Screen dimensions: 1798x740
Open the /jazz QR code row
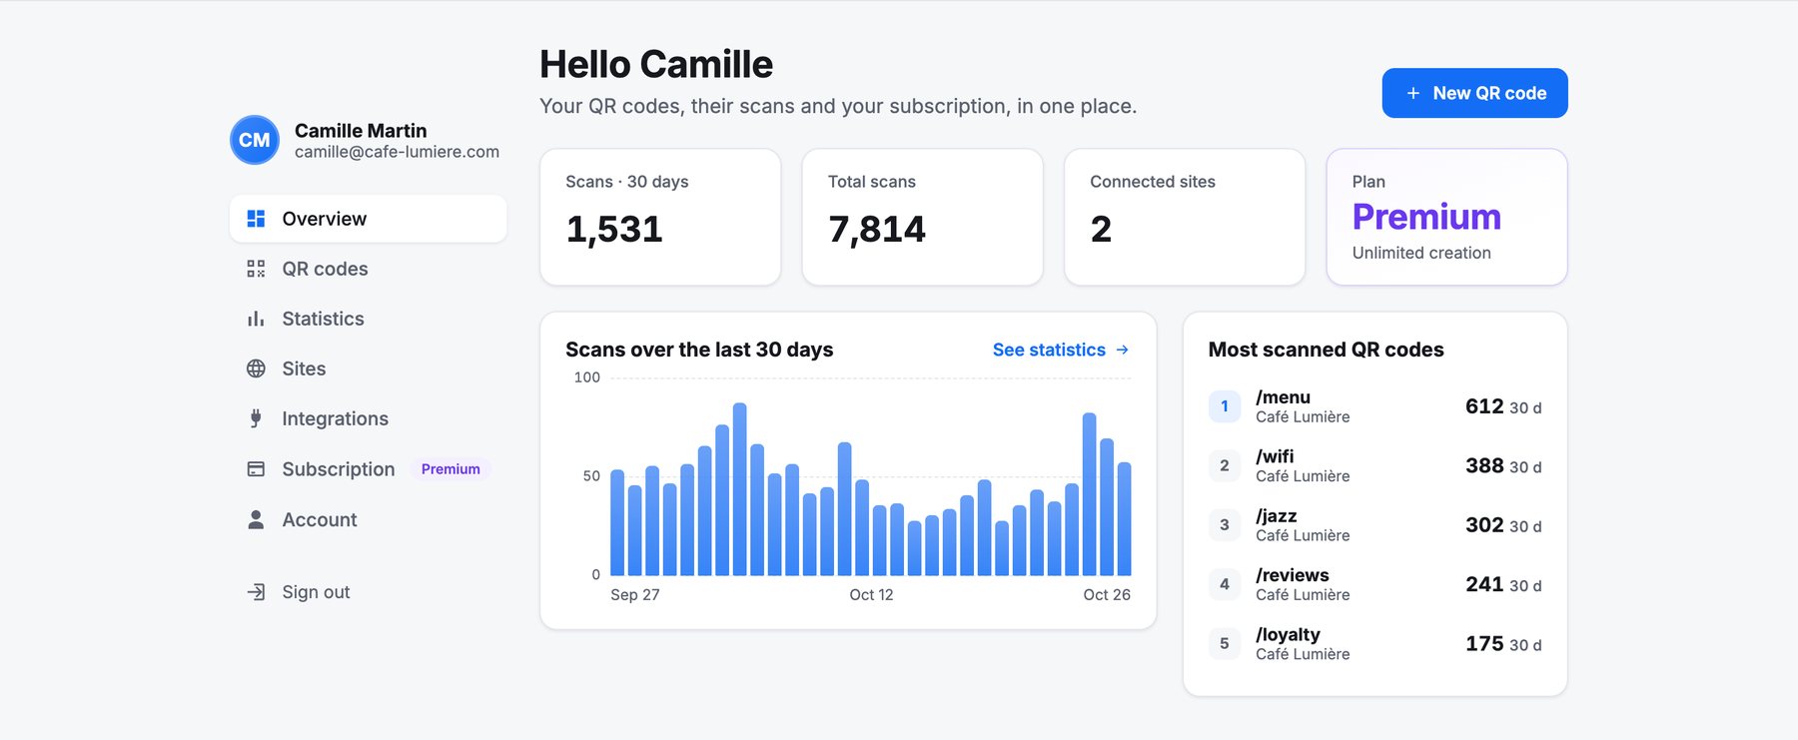click(x=1374, y=525)
